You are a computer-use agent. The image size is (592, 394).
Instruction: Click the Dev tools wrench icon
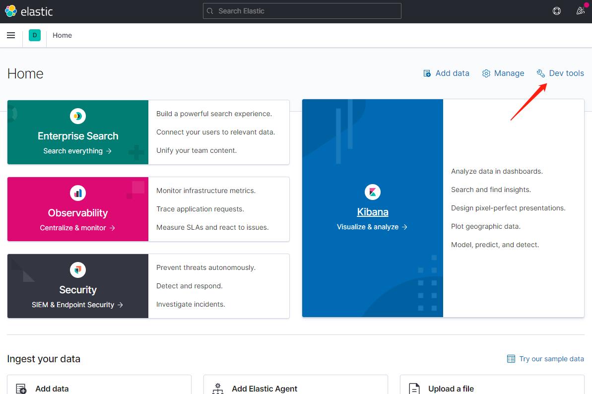[541, 73]
